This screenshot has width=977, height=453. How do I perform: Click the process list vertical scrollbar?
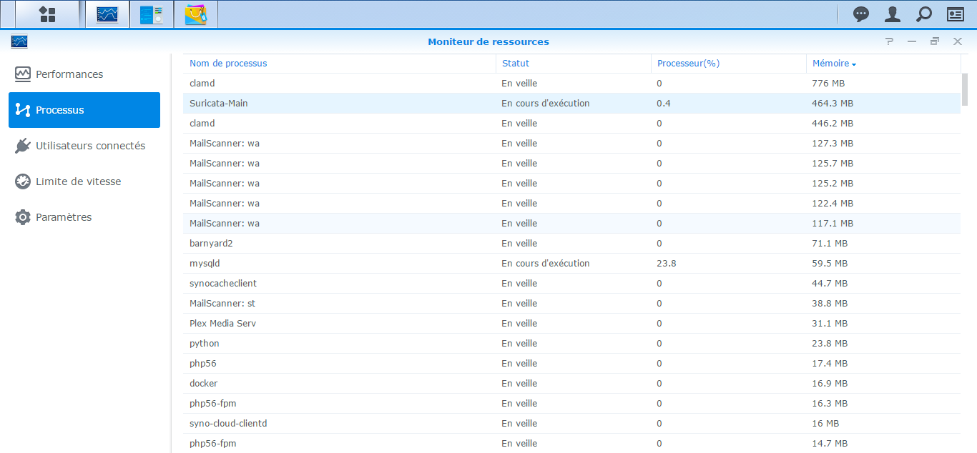[966, 89]
